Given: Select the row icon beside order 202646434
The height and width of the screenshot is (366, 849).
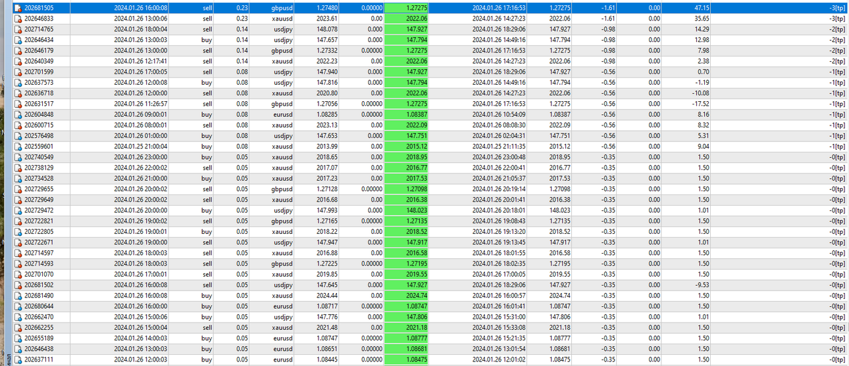Looking at the screenshot, I should tap(18, 40).
